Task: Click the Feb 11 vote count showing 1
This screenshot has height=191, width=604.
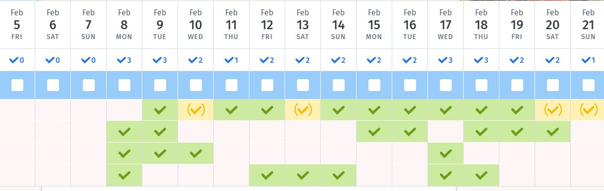Action: (232, 60)
